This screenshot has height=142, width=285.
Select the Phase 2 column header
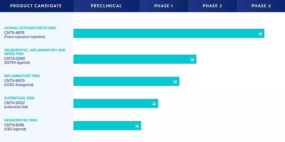pyautogui.click(x=212, y=6)
